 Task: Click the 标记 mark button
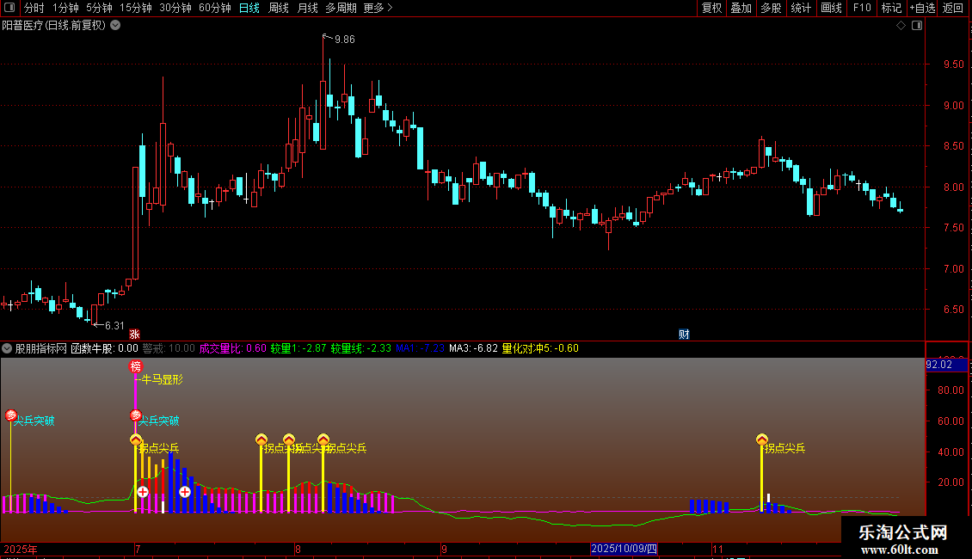(891, 8)
